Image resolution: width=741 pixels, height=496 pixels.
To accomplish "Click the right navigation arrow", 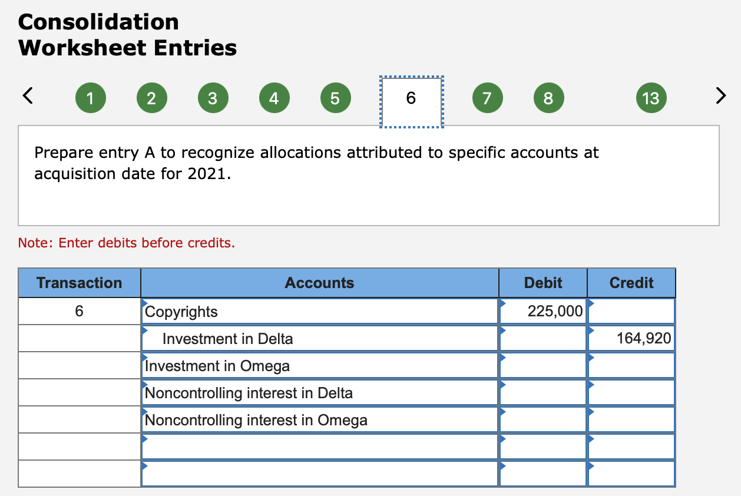I will coord(720,95).
